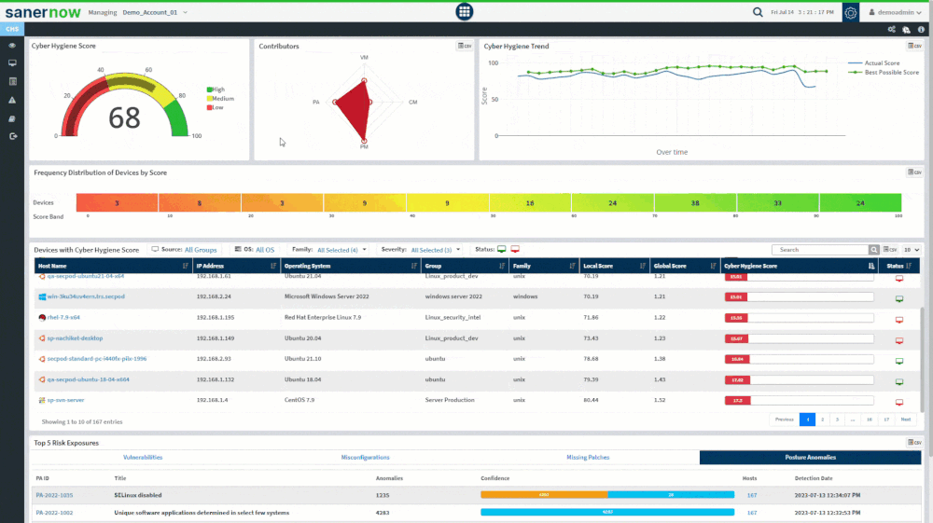This screenshot has width=933, height=523.
Task: Click first red score band showing 3 devices
Action: [117, 202]
